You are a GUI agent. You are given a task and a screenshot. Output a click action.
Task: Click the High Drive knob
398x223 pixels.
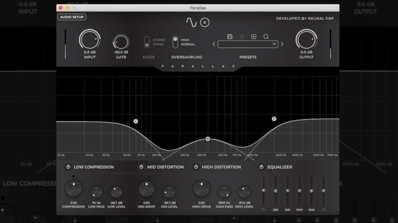point(202,189)
